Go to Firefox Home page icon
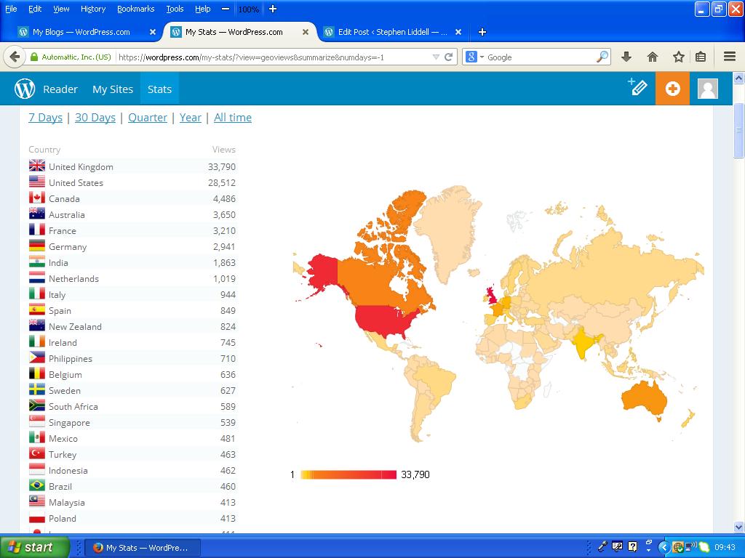This screenshot has height=558, width=745. (x=652, y=57)
